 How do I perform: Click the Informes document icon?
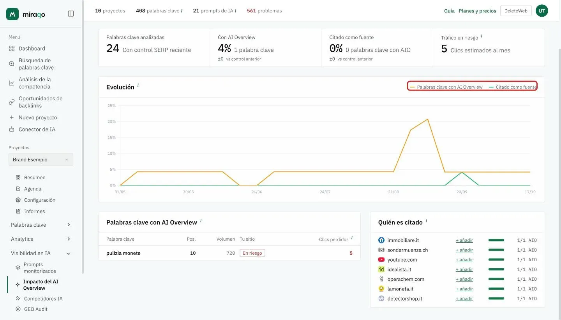click(18, 211)
